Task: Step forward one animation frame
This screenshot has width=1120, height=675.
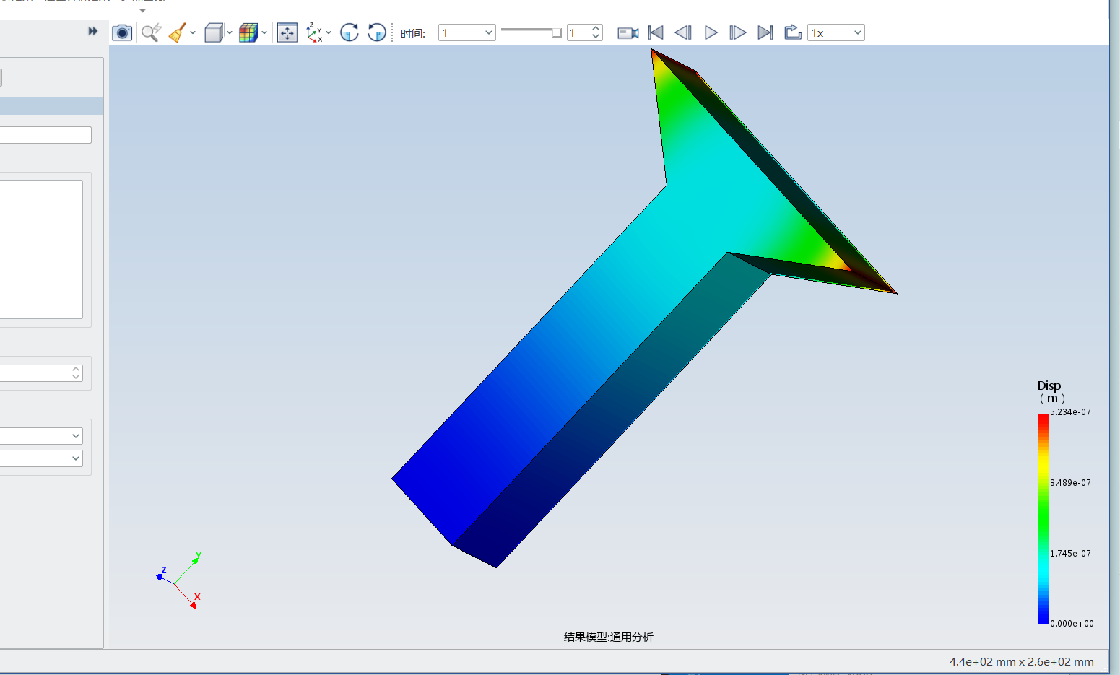Action: click(x=737, y=32)
